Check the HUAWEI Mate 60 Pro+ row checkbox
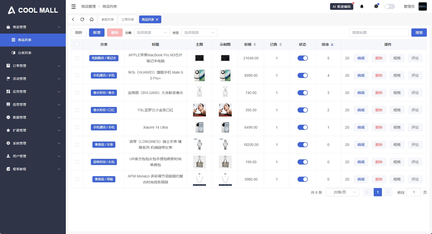 coord(77,75)
